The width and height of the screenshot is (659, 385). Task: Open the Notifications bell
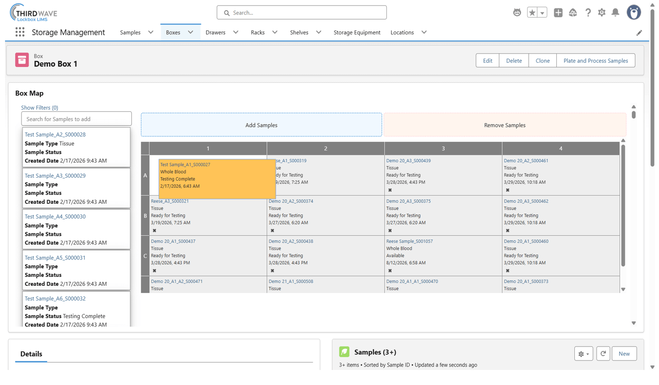click(x=615, y=13)
